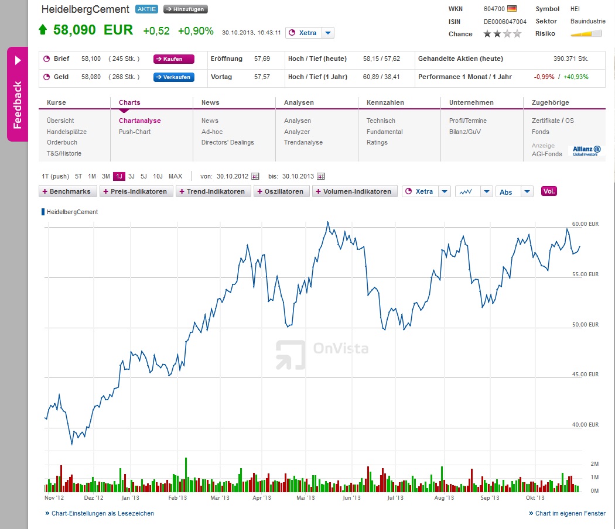Open the Charts tab

point(129,102)
